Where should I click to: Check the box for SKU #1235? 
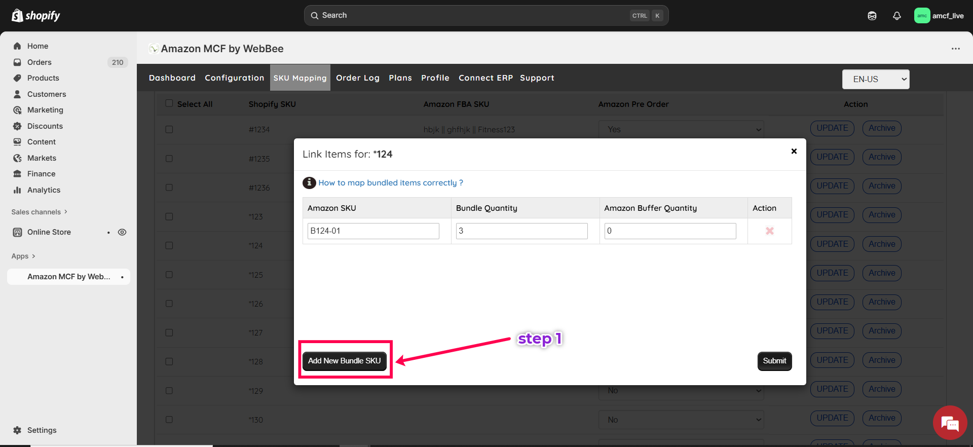click(x=169, y=159)
